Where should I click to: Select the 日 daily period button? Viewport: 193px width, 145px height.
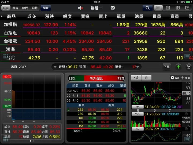[146, 78]
